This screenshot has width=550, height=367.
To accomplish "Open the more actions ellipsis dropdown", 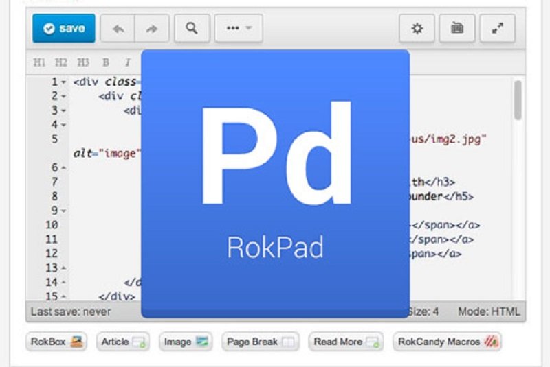I will [239, 28].
